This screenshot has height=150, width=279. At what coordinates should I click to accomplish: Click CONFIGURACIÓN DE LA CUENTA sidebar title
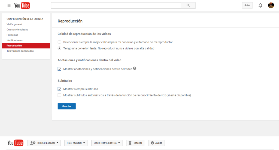[25, 19]
